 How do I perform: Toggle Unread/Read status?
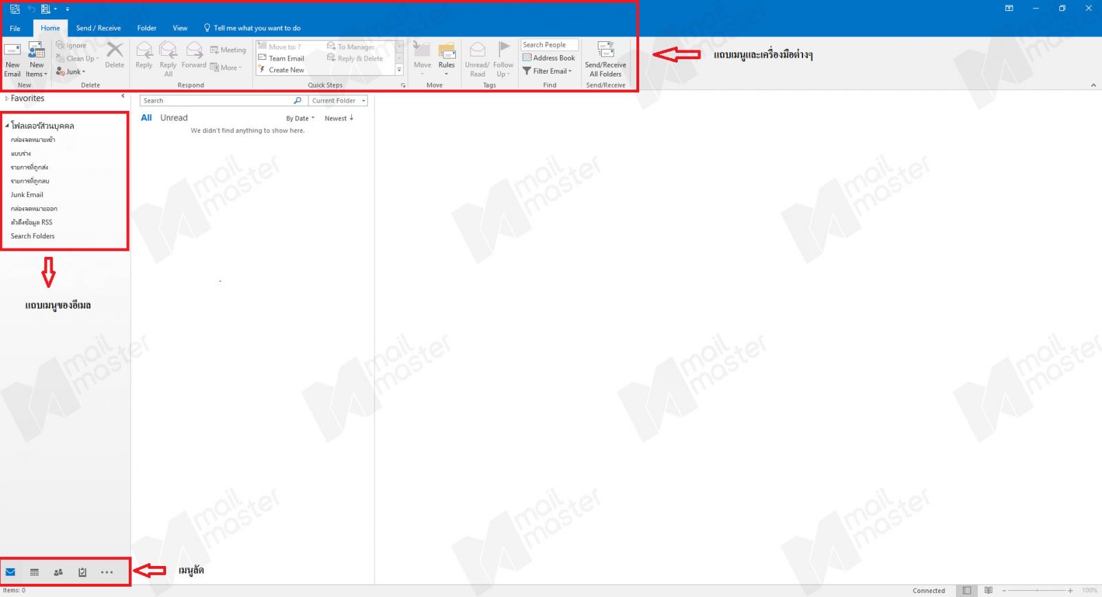tap(477, 59)
